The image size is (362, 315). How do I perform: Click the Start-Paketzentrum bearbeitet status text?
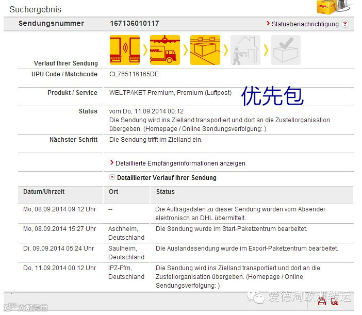click(232, 229)
